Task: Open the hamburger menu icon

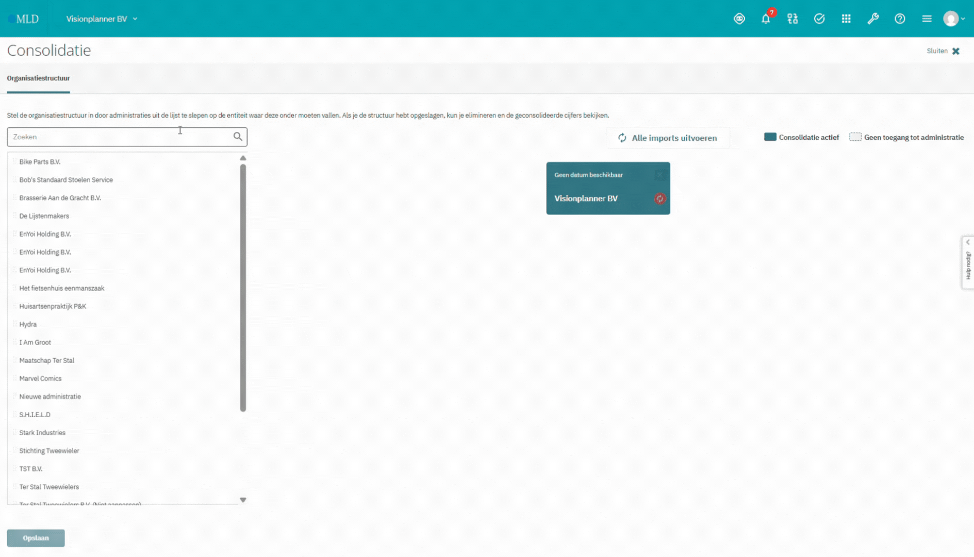Action: pos(927,19)
